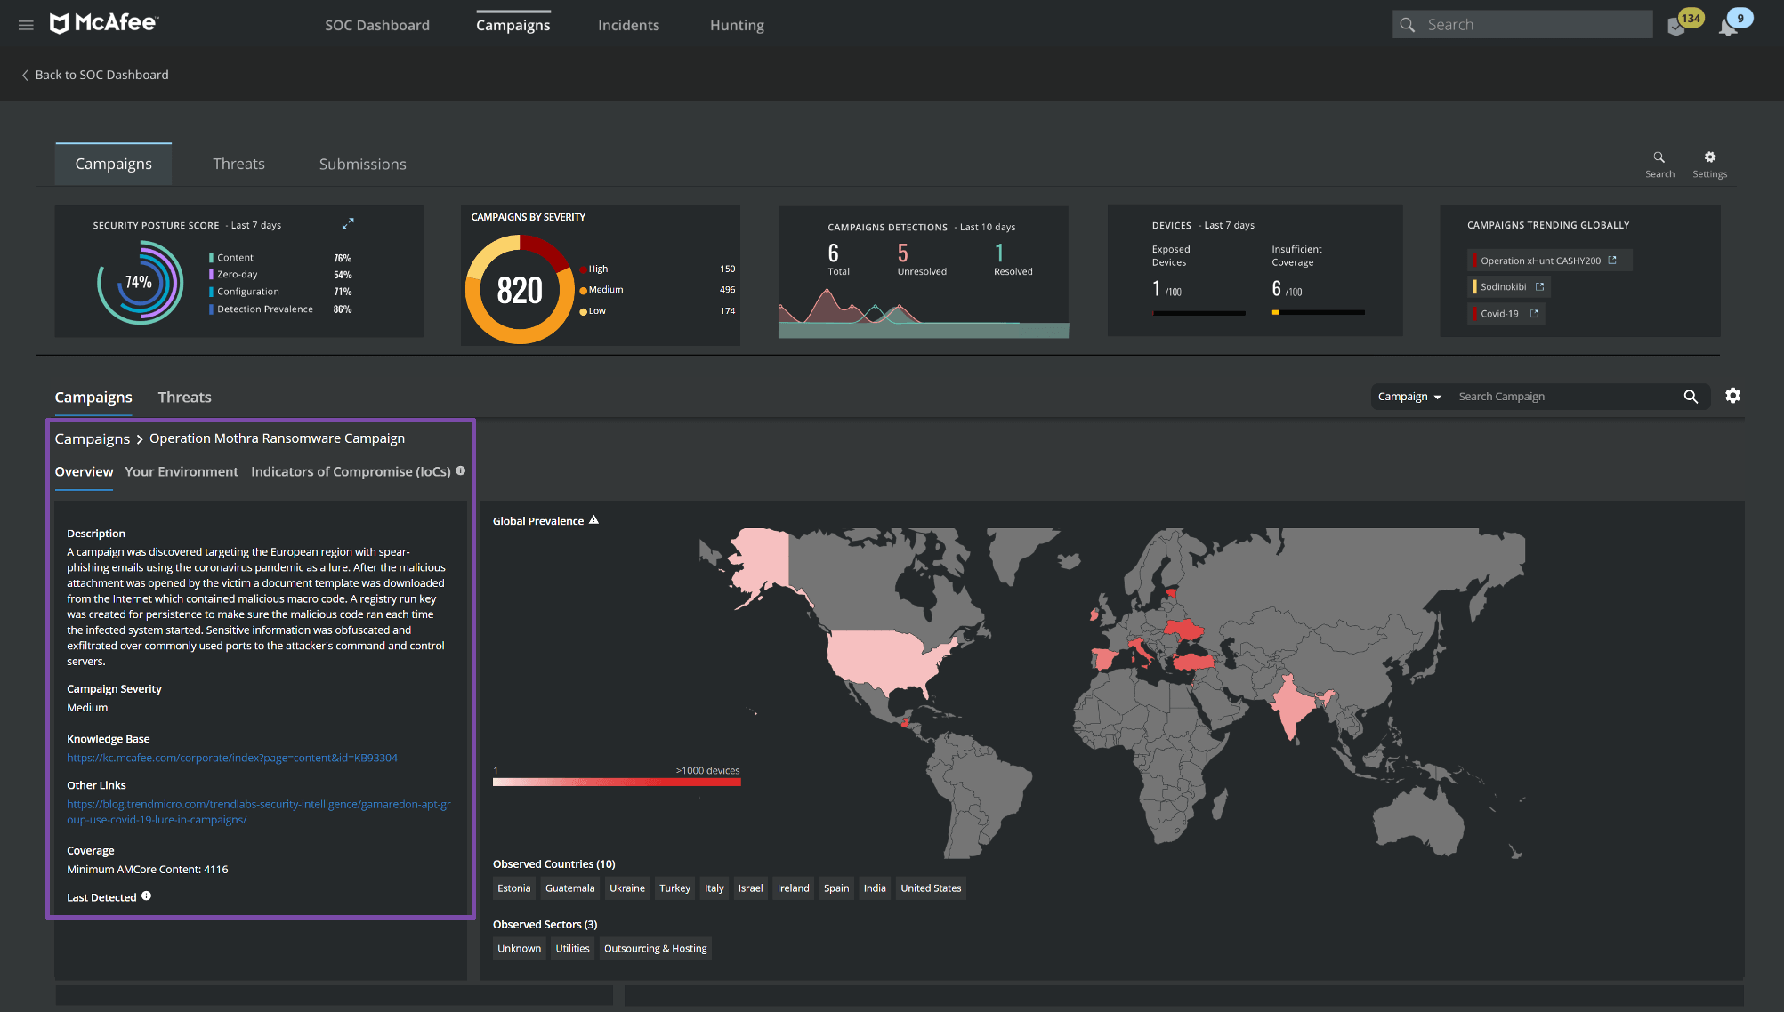
Task: Click the warning icon beside Global Prevalence
Action: [x=593, y=520]
